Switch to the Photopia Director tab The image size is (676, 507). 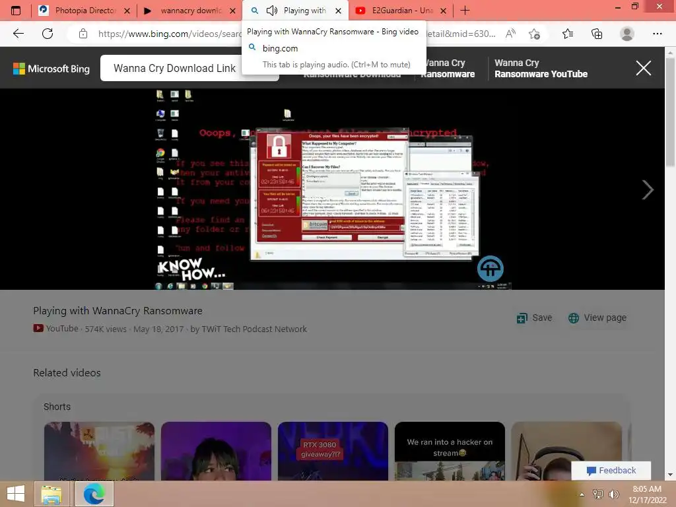pyautogui.click(x=84, y=11)
